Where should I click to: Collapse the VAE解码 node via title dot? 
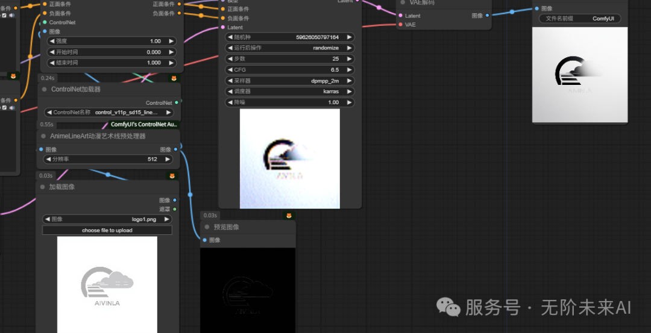point(402,2)
